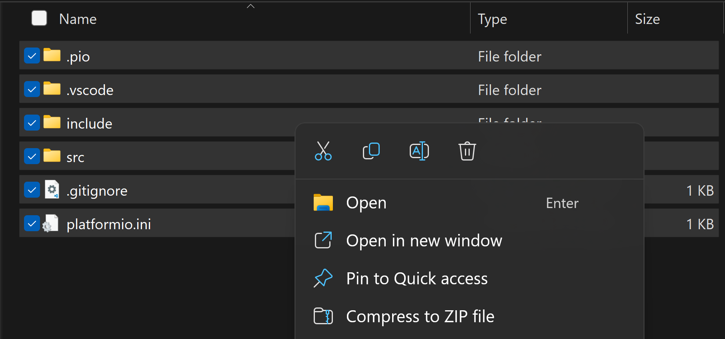
Task: Click the Type column header
Action: pyautogui.click(x=492, y=18)
